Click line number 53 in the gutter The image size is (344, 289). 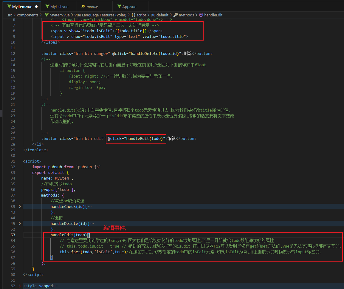point(13,235)
